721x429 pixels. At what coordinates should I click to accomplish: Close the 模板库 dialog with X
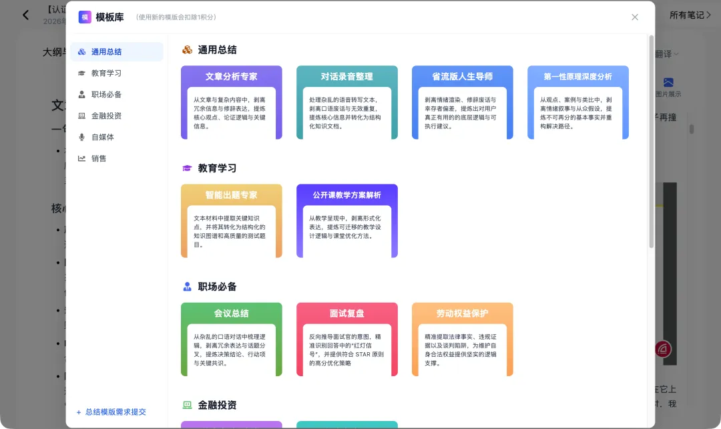[635, 17]
